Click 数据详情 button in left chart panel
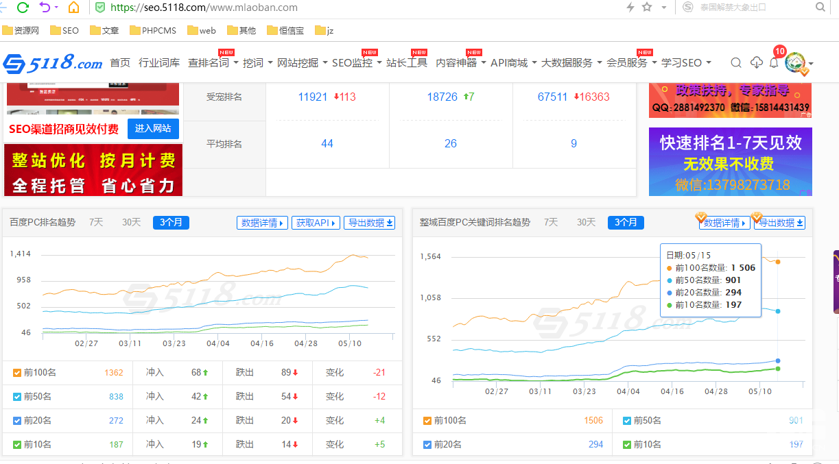 (x=262, y=223)
